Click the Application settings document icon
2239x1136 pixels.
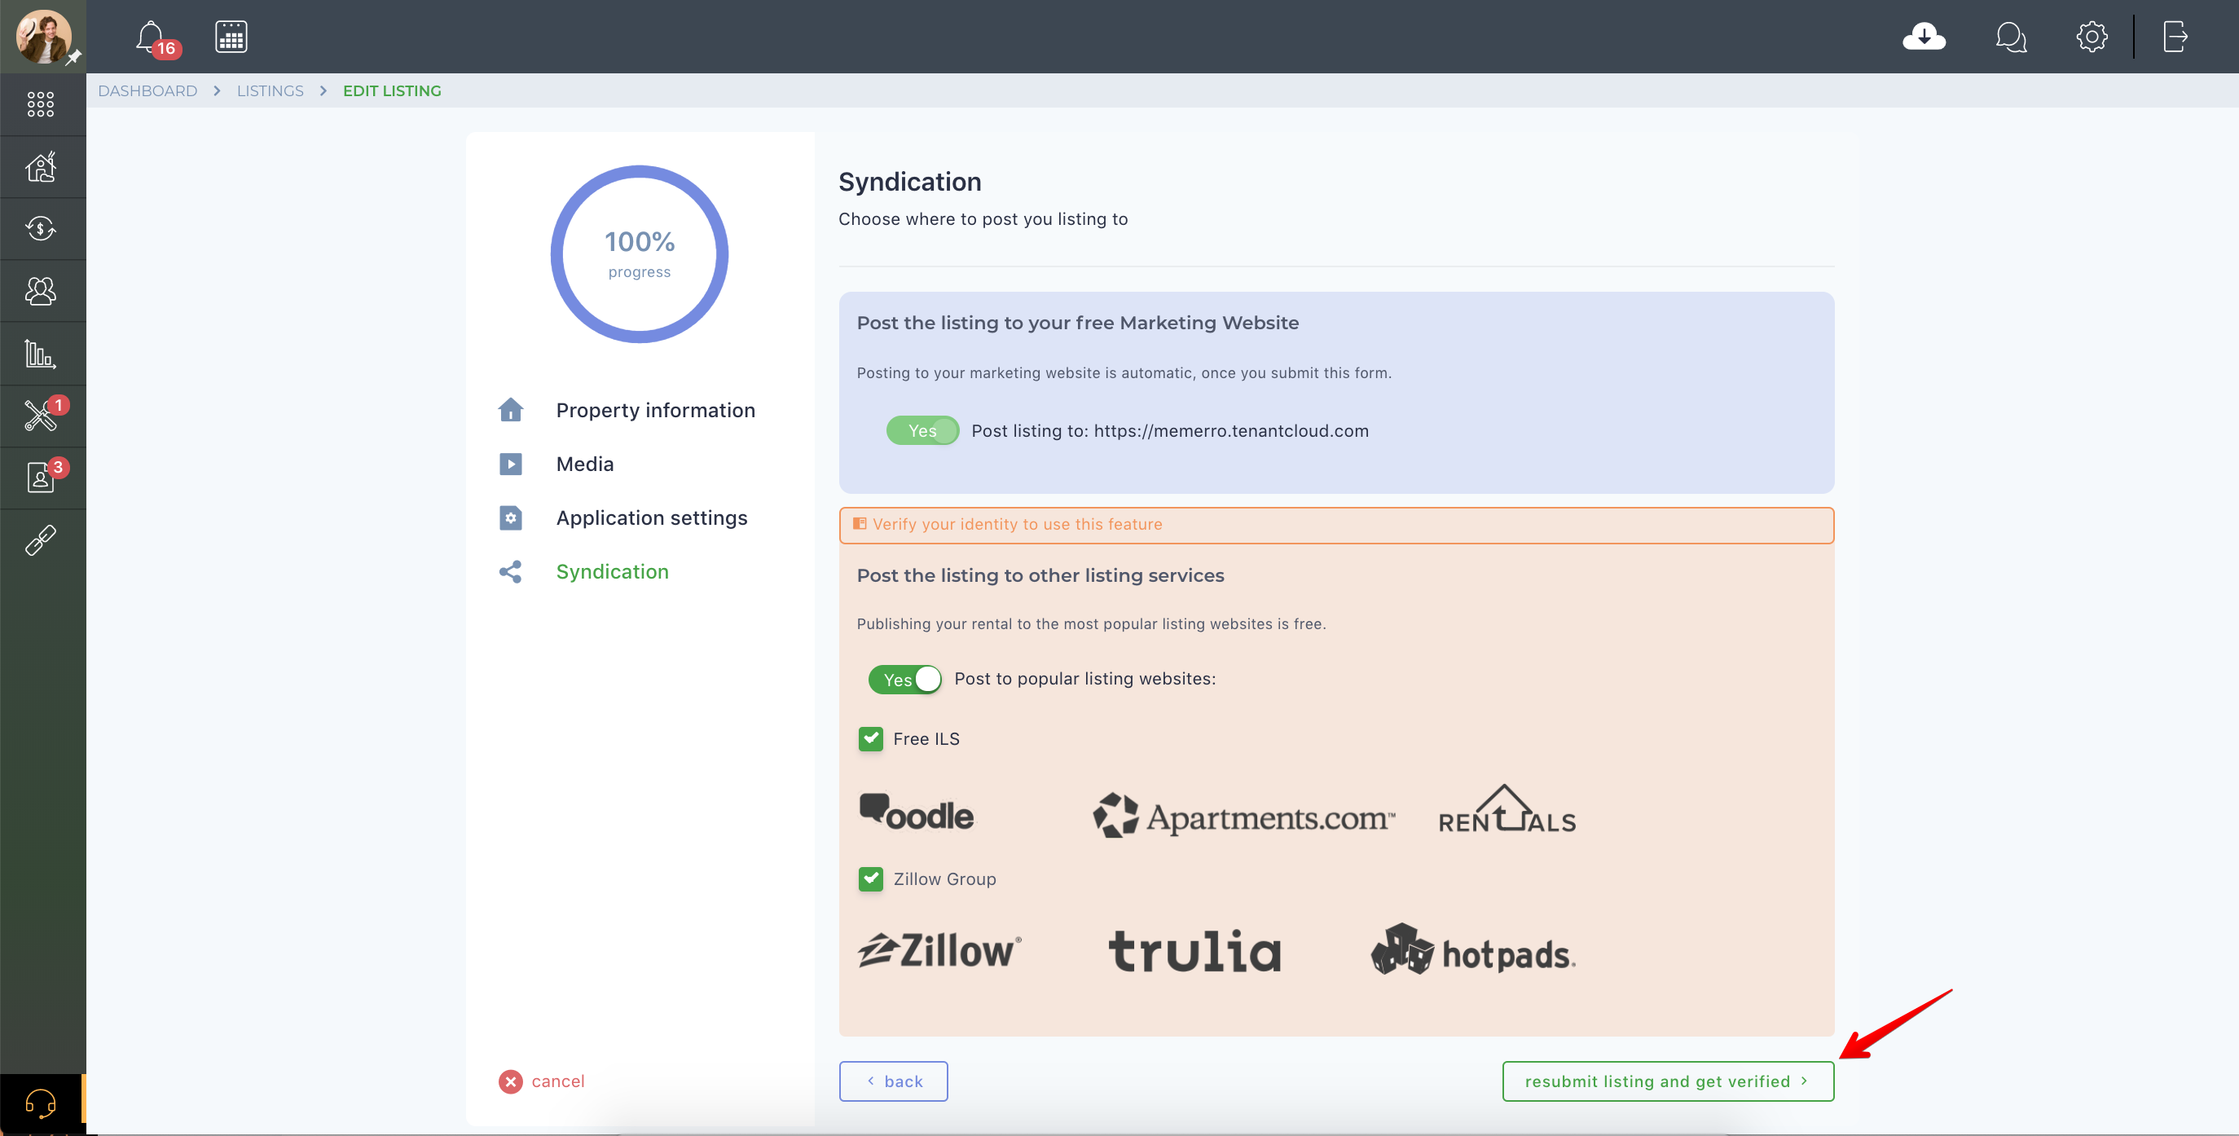pos(510,517)
